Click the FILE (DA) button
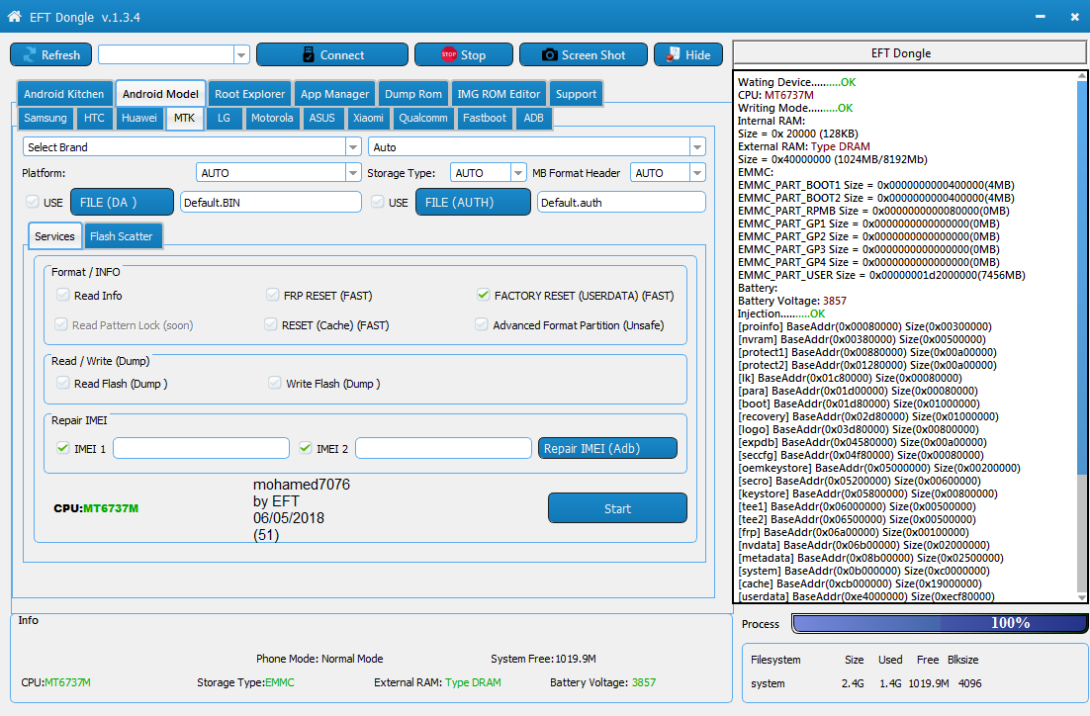The height and width of the screenshot is (716, 1090). (x=123, y=203)
